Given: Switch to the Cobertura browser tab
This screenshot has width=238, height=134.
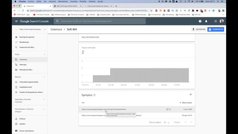Looking at the screenshot, I should (x=37, y=6).
